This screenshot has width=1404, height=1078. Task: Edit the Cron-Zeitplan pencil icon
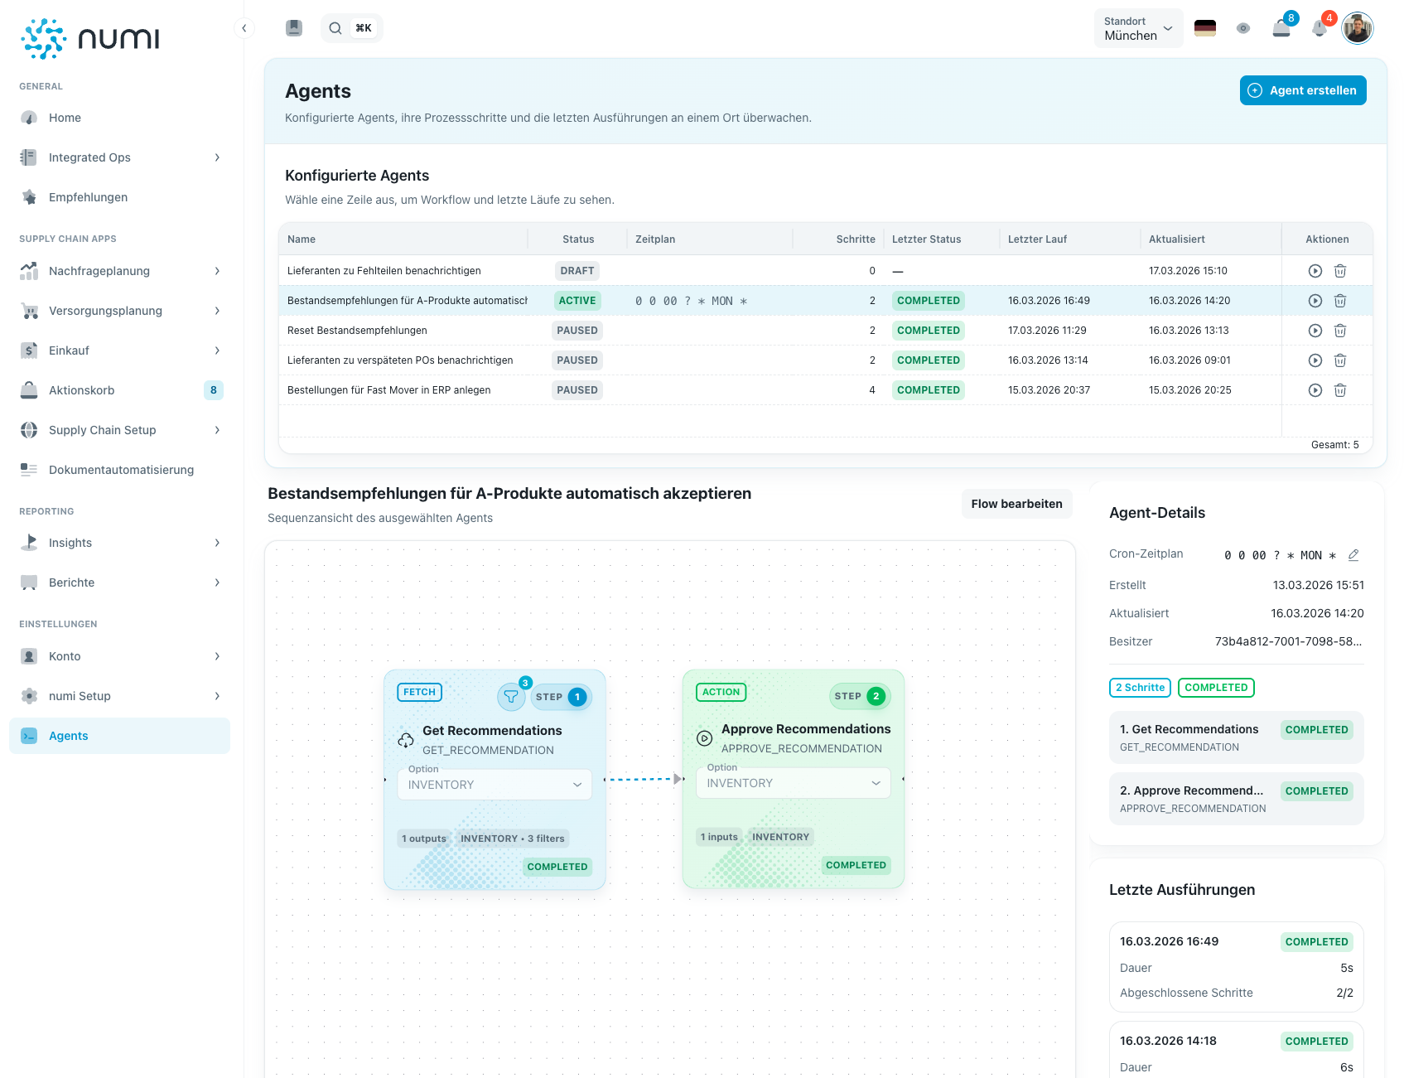point(1353,555)
